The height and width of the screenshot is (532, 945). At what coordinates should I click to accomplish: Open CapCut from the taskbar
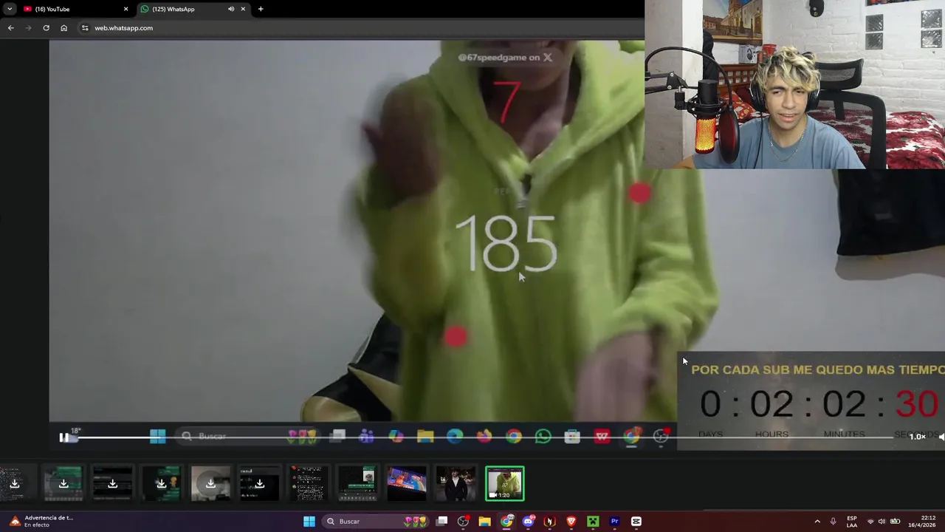click(636, 522)
